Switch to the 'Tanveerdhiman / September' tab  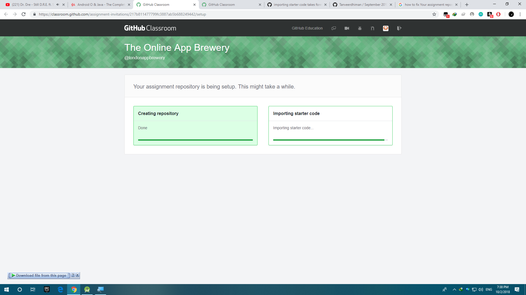pyautogui.click(x=362, y=5)
